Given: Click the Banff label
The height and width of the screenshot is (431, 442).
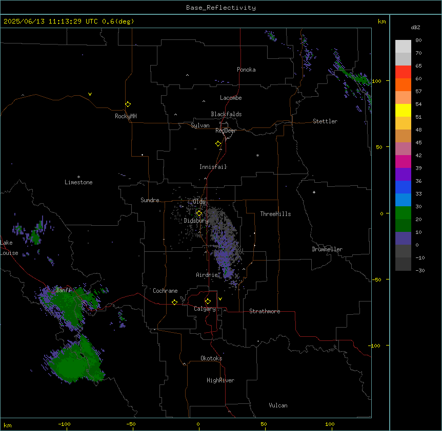Looking at the screenshot, I should 64,290.
